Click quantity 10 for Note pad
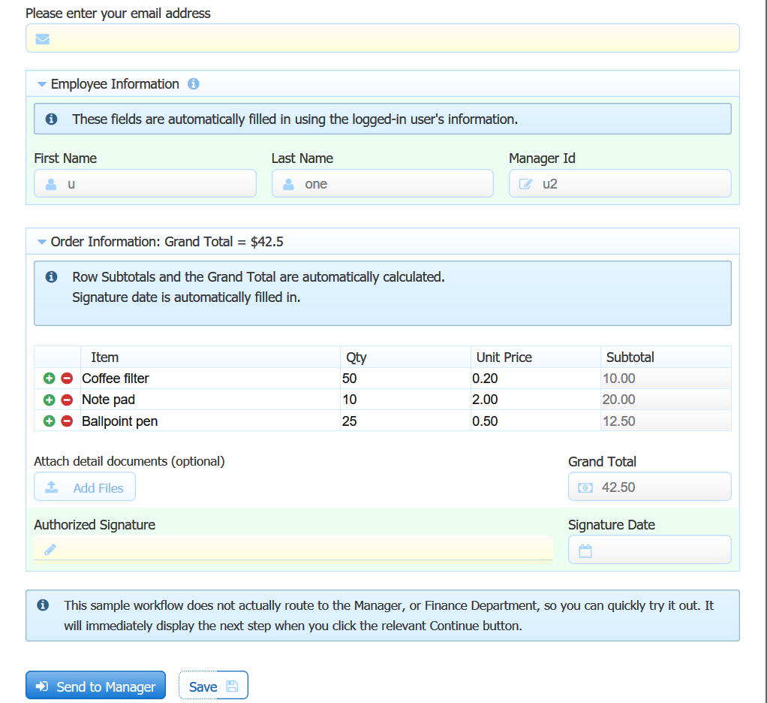The height and width of the screenshot is (703, 767). (405, 400)
